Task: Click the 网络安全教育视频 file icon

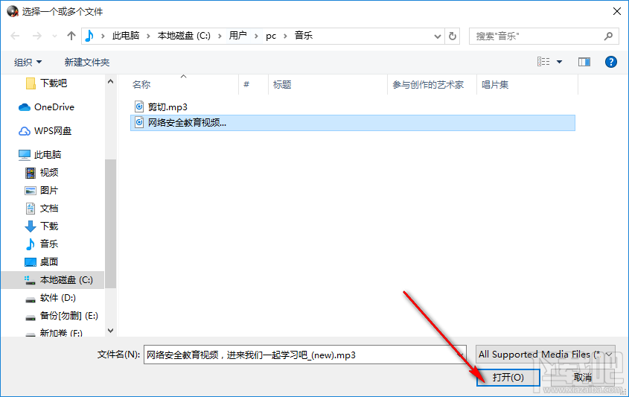Action: pos(138,122)
